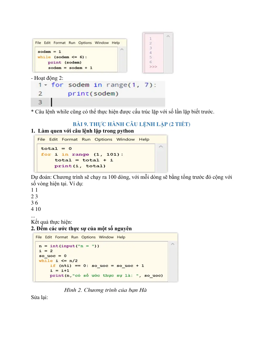Click the "Kết quả thực hiện:" text
This screenshot has width=263, height=340.
(x=52, y=222)
